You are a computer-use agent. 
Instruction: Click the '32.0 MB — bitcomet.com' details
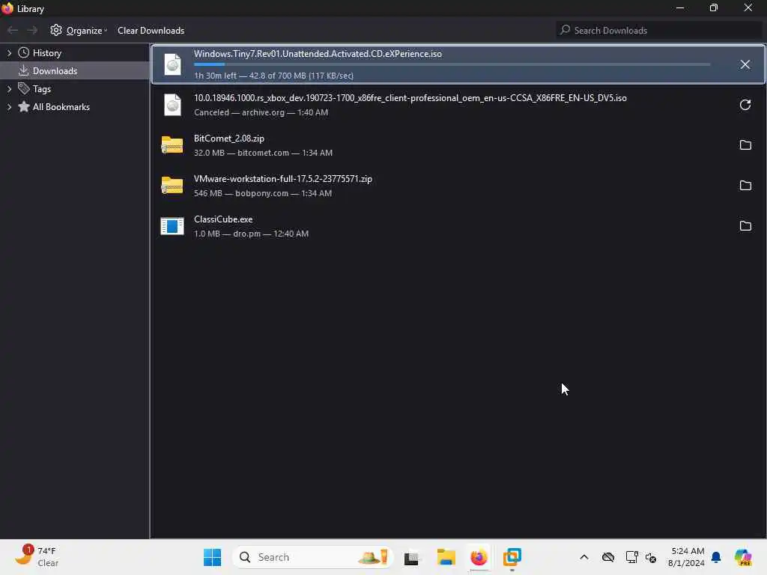[263, 153]
